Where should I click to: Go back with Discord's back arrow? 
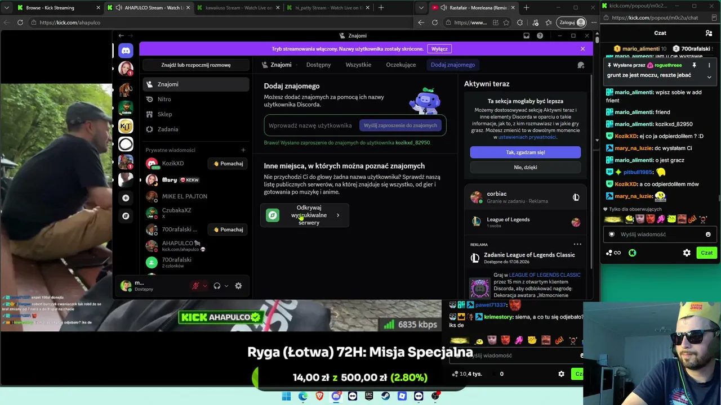[121, 35]
